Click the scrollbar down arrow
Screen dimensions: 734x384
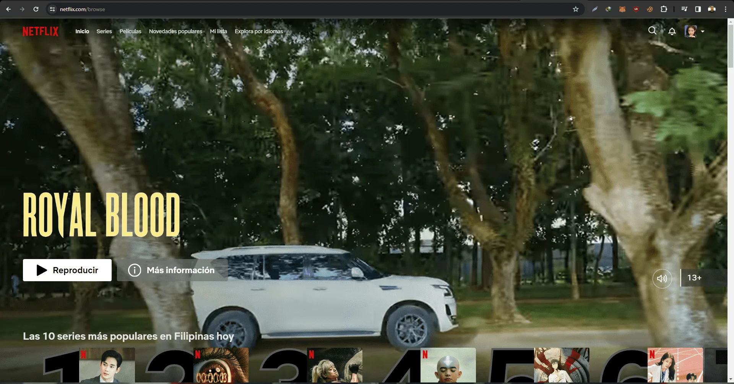click(731, 379)
